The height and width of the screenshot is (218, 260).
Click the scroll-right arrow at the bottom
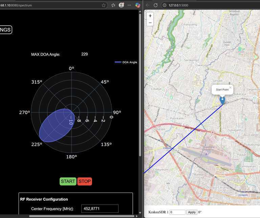pos(137,216)
